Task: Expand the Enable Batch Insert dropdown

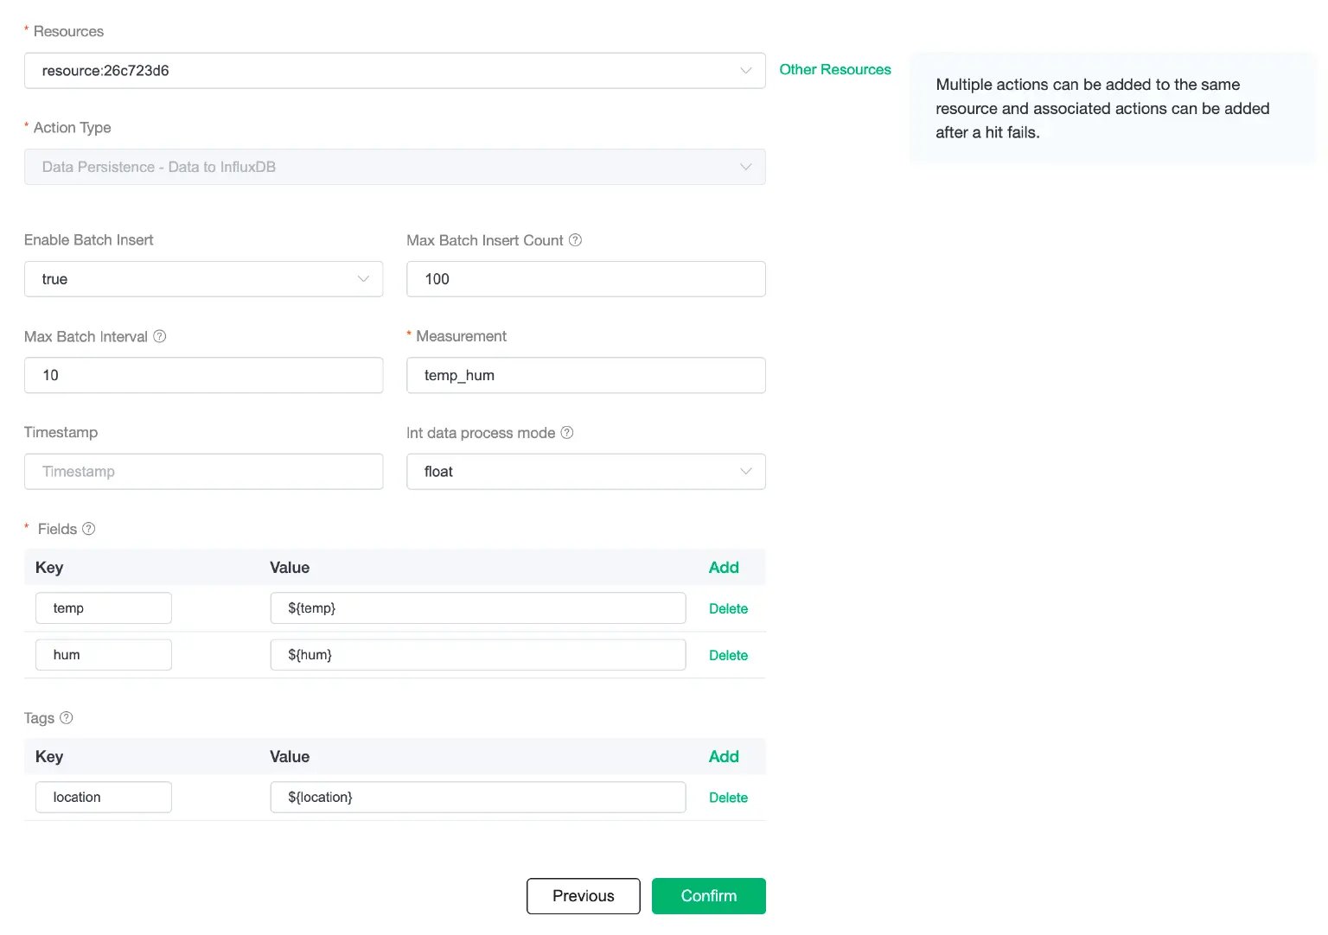Action: [x=203, y=279]
